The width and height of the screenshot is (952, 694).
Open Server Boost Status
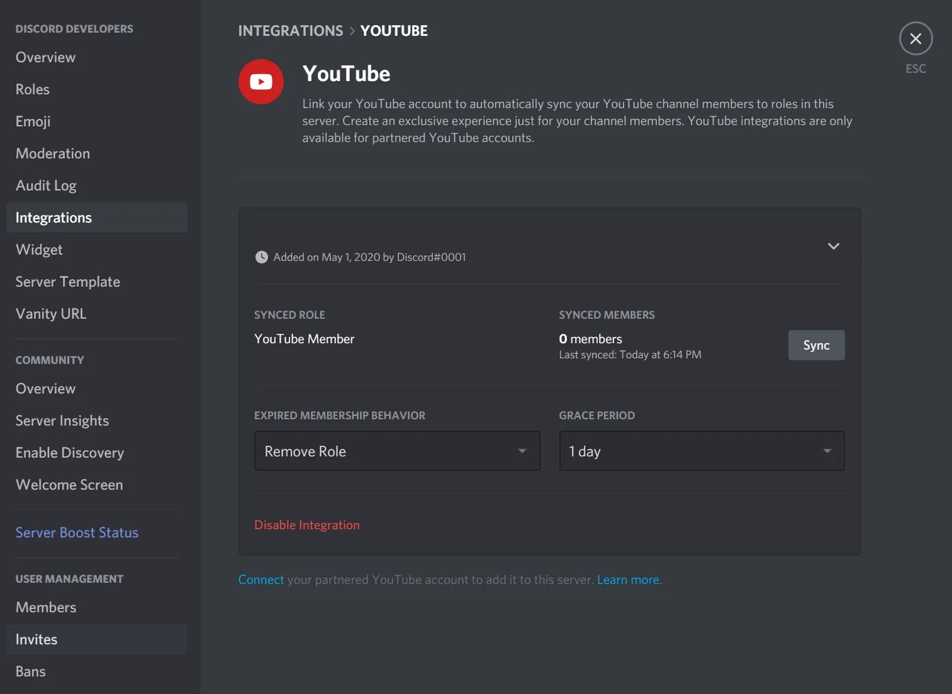click(77, 532)
